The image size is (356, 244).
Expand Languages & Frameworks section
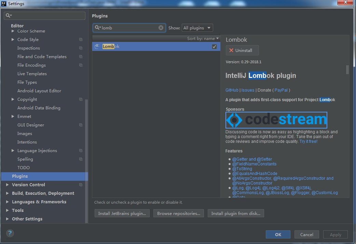coord(8,202)
